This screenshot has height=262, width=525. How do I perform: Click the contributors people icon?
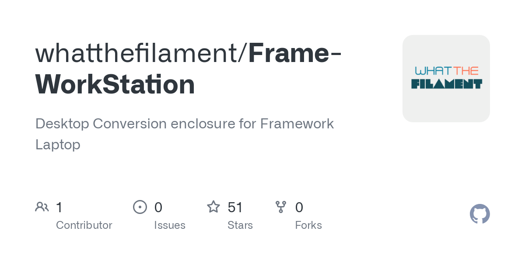tap(42, 207)
